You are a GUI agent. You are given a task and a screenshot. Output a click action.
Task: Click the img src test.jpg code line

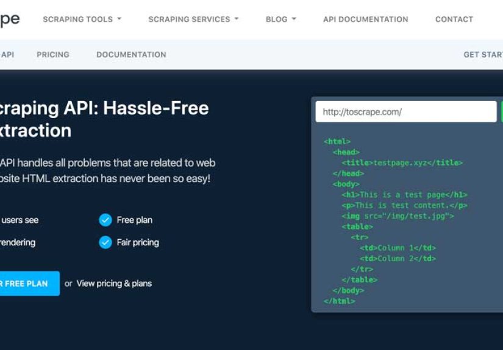pos(398,216)
